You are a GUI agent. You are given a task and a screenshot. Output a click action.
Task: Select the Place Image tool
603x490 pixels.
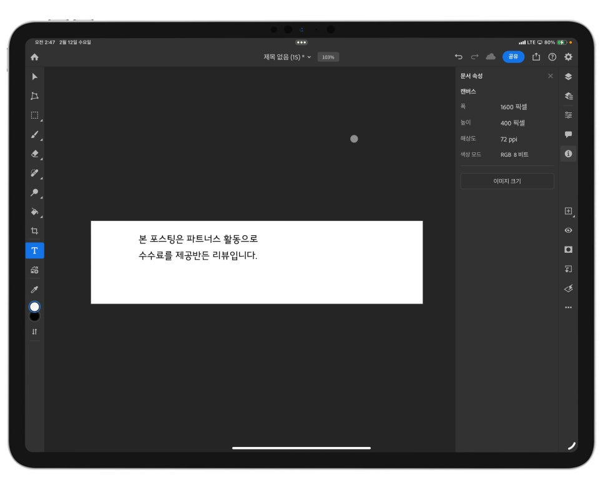point(34,270)
